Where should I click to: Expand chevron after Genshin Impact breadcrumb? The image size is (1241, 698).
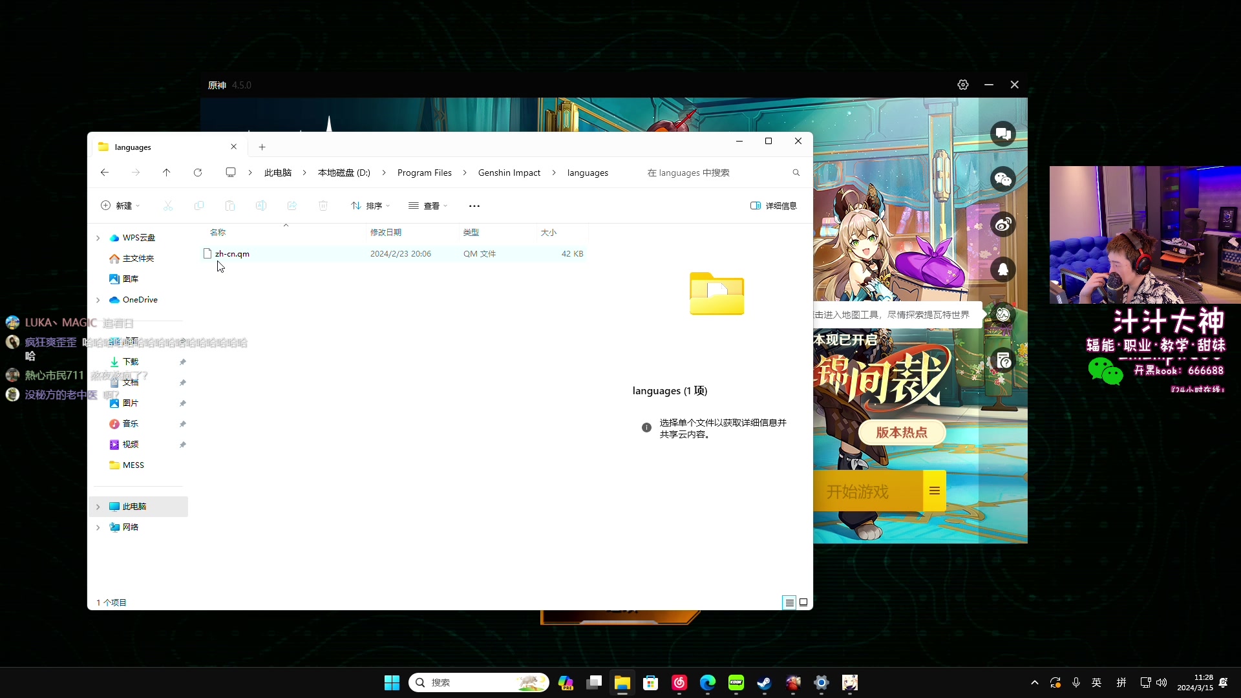pyautogui.click(x=554, y=173)
